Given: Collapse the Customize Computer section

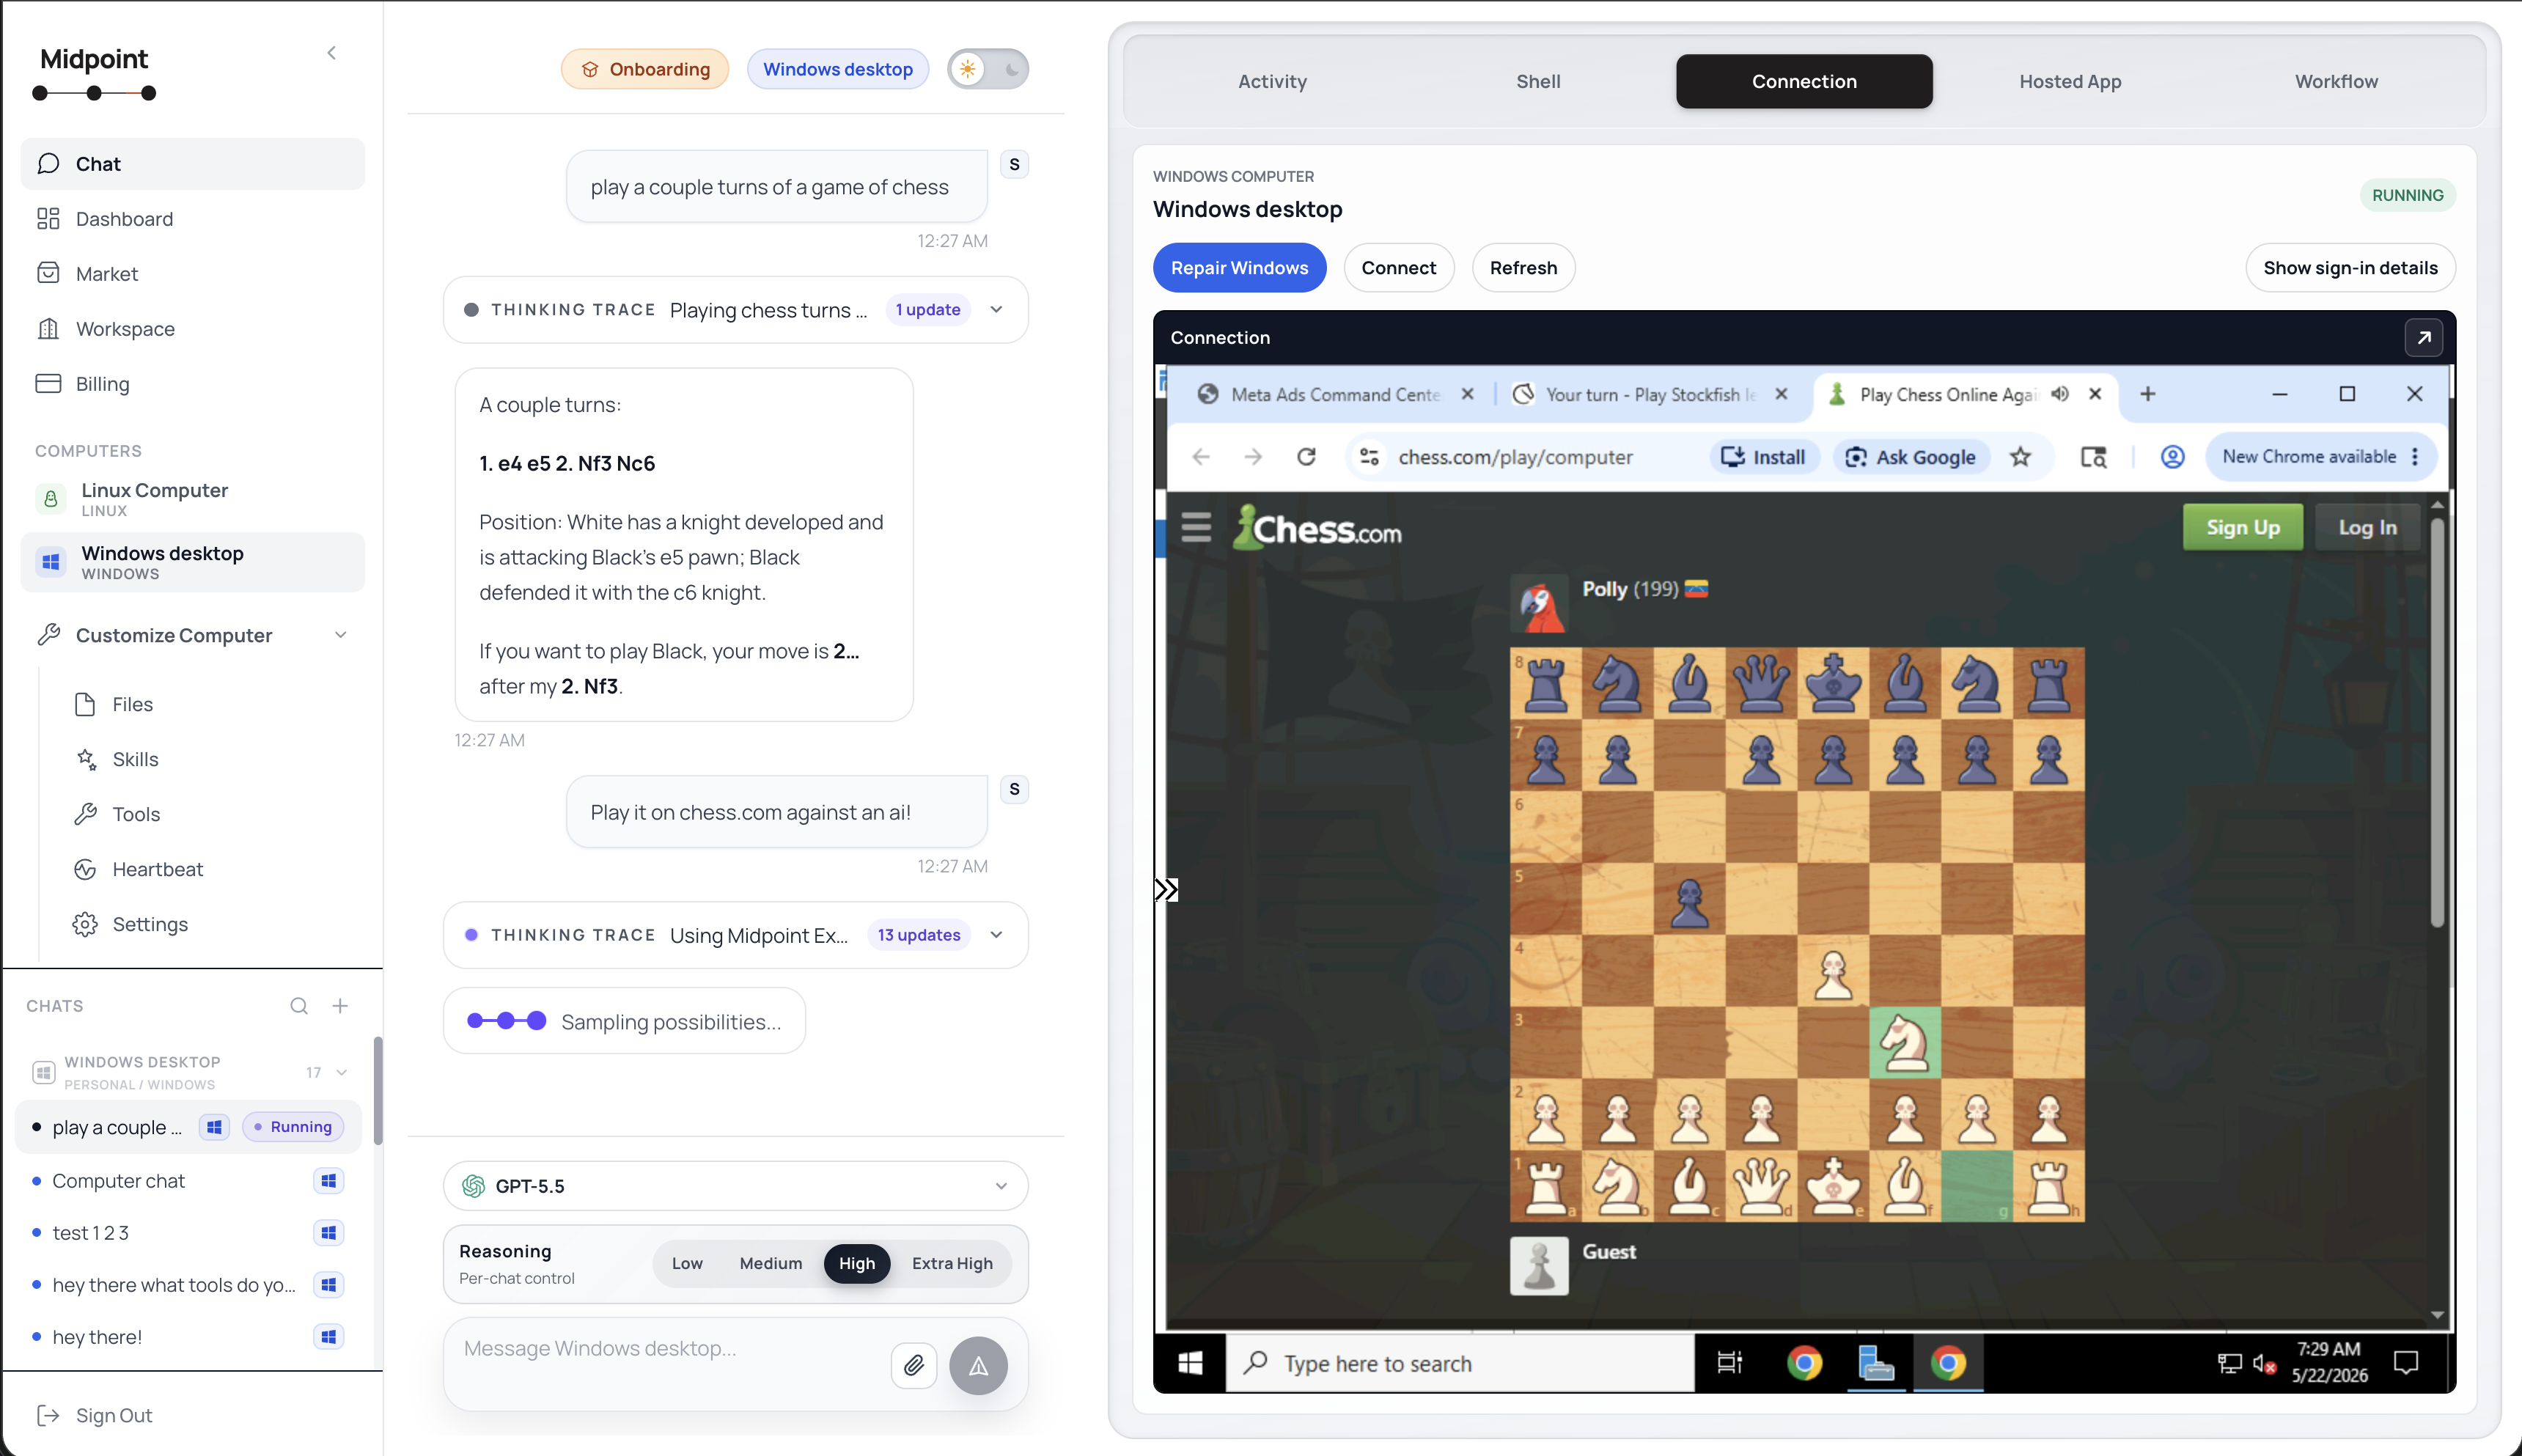Looking at the screenshot, I should (x=341, y=636).
